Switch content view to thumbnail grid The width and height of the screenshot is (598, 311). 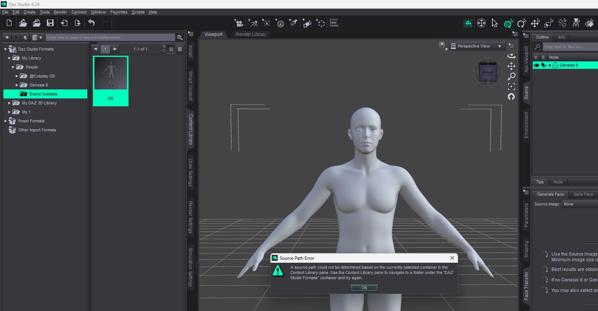[171, 49]
